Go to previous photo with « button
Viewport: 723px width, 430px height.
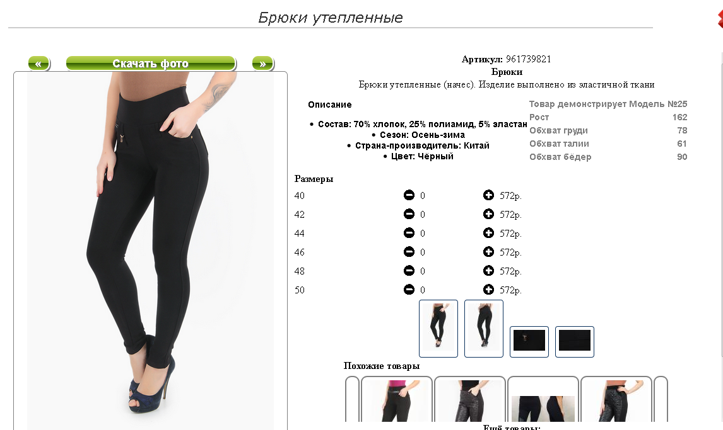tap(38, 64)
